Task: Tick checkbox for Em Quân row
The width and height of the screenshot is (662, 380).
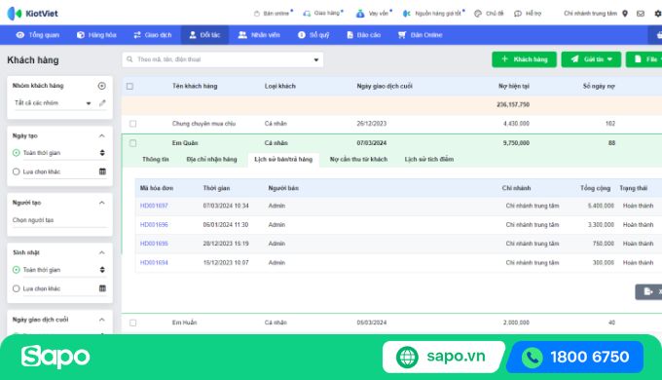Action: pyautogui.click(x=133, y=143)
